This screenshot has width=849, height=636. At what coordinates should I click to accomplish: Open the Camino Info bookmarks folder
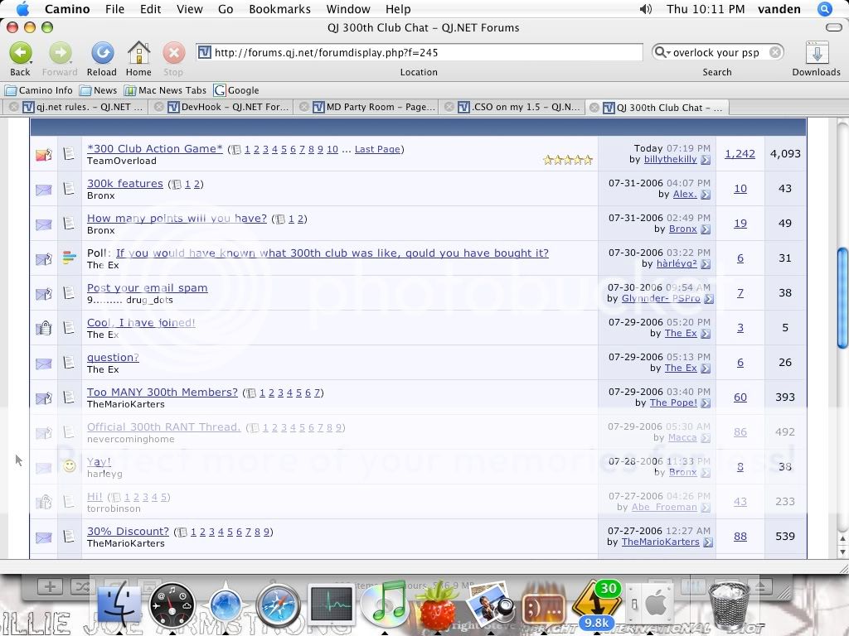(x=39, y=90)
